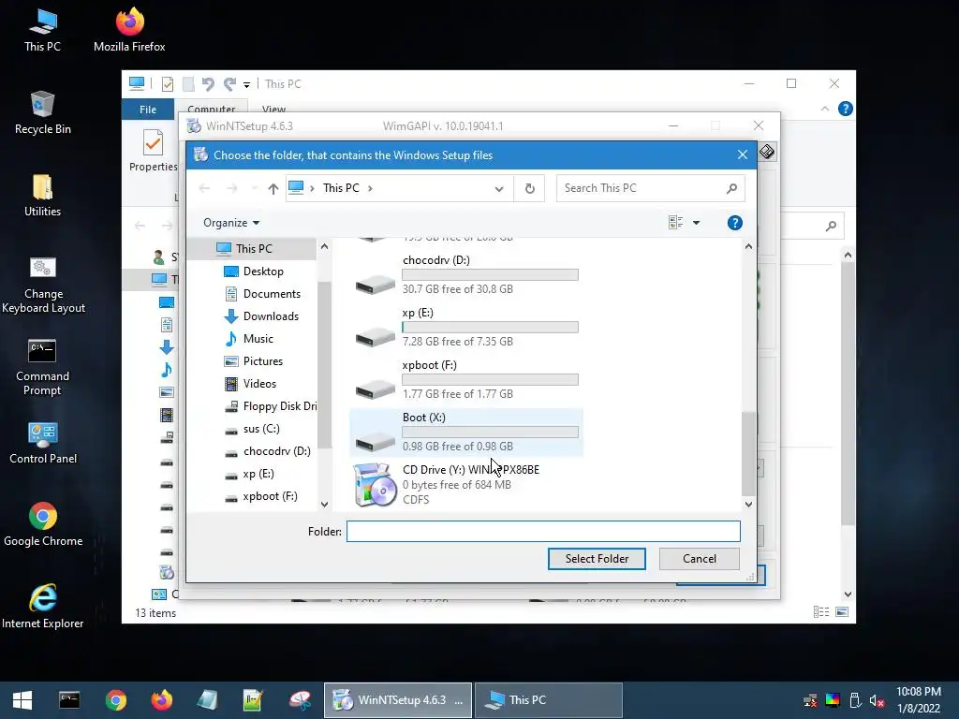Viewport: 959px width, 719px height.
Task: Collapse the ribbon in This PC window
Action: point(824,109)
